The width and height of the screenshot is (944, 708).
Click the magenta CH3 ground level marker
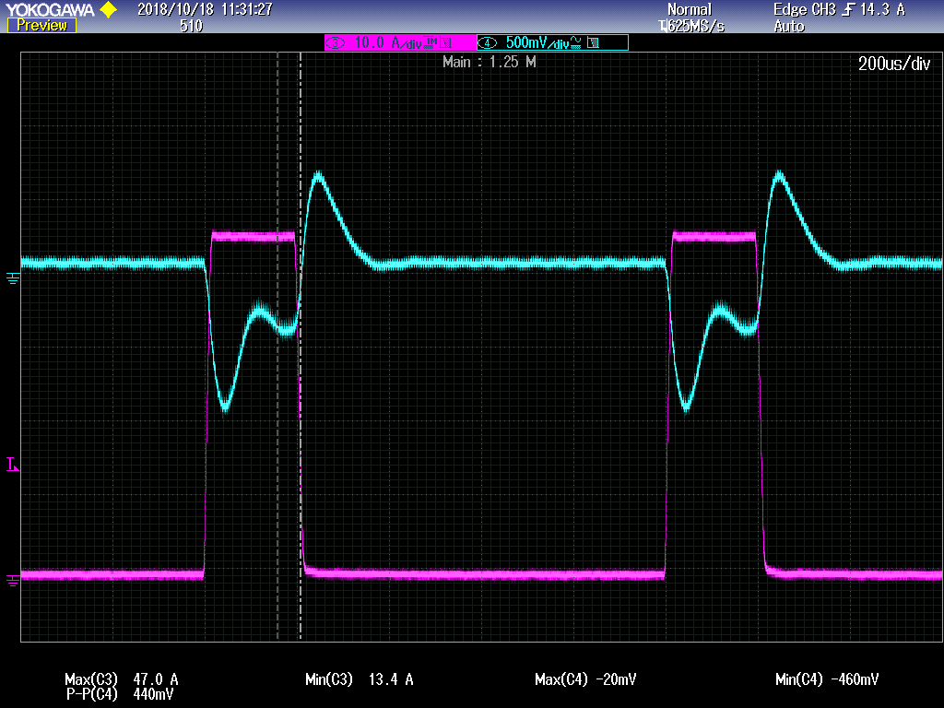pyautogui.click(x=13, y=581)
